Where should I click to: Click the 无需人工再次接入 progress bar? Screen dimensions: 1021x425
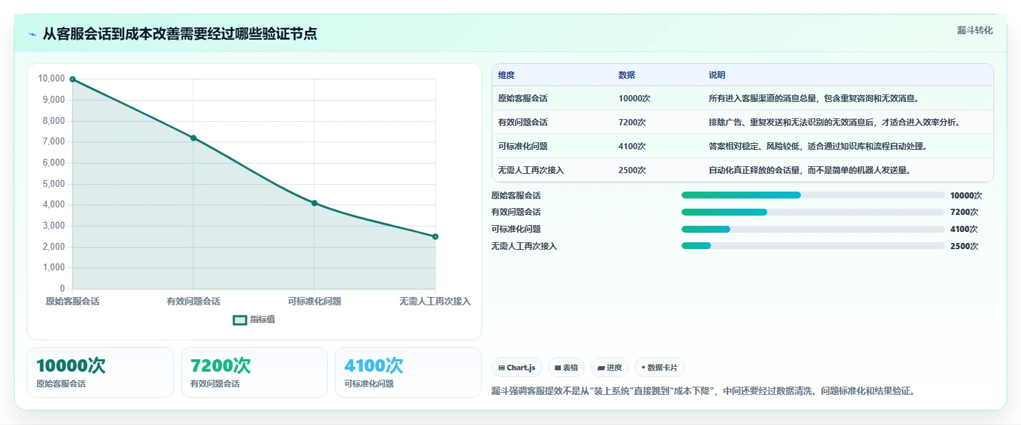tap(813, 246)
